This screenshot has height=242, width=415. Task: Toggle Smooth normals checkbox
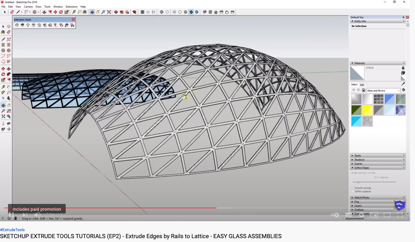coord(353,188)
